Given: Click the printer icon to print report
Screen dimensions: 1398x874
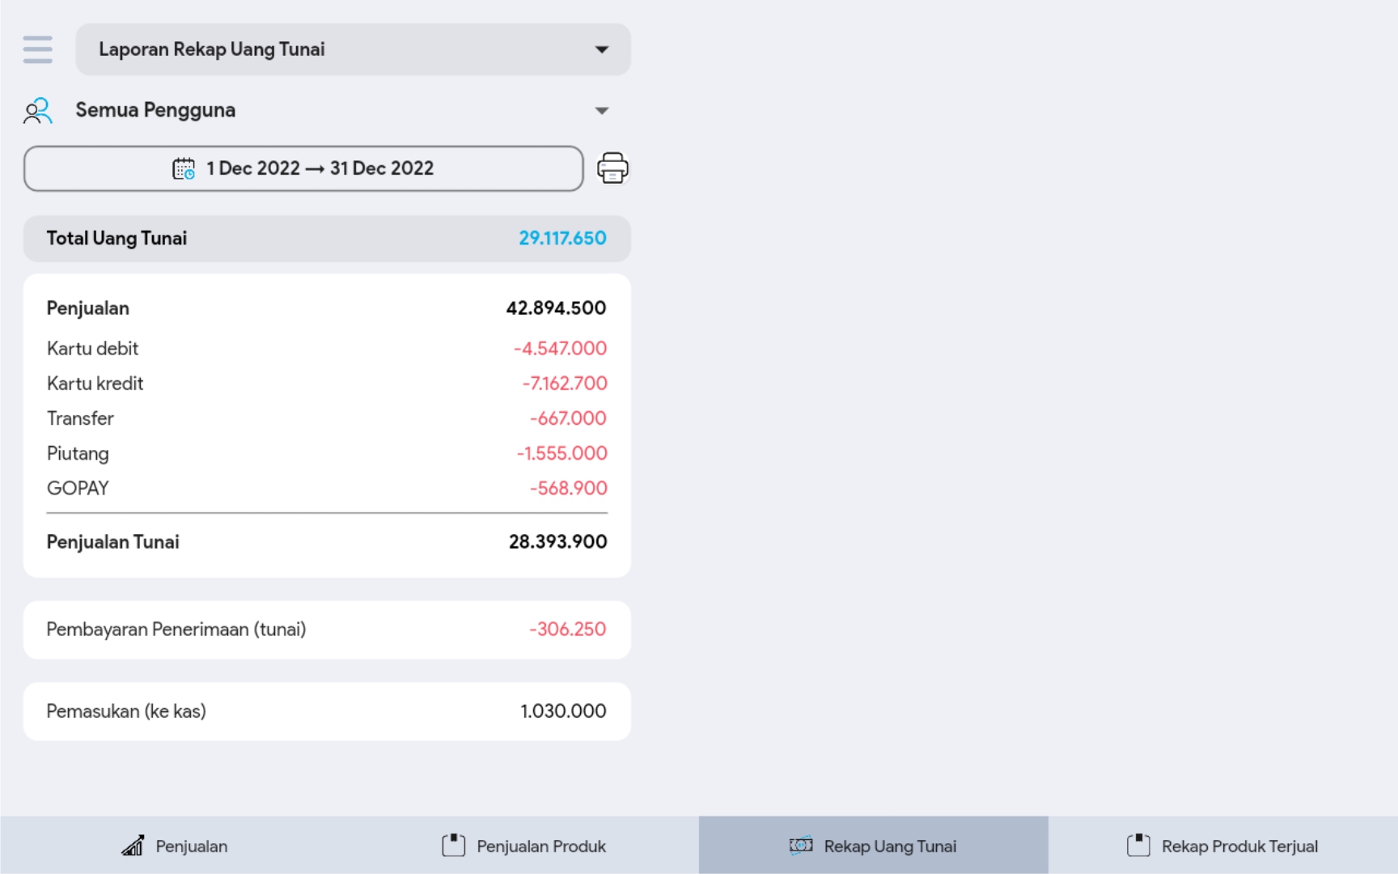Looking at the screenshot, I should pyautogui.click(x=612, y=168).
